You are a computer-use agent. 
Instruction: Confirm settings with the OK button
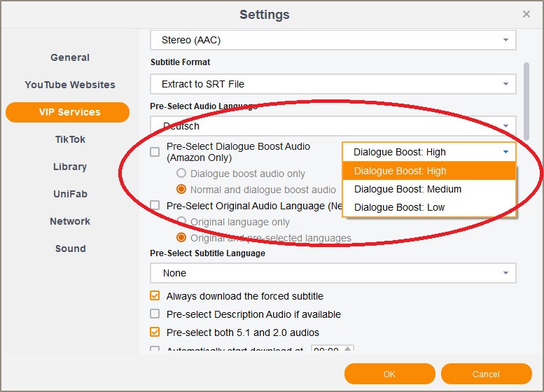coord(389,374)
